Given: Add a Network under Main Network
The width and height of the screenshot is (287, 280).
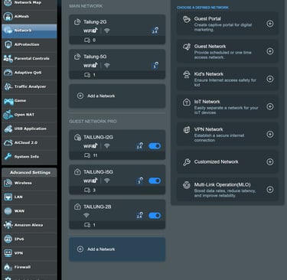Looking at the screenshot, I should click(x=117, y=96).
